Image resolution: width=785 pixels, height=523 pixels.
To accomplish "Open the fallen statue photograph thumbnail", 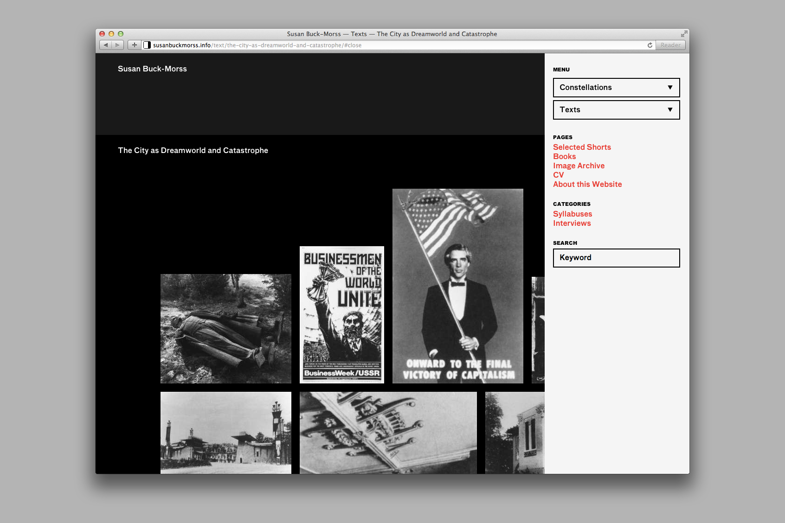I will coord(226,328).
